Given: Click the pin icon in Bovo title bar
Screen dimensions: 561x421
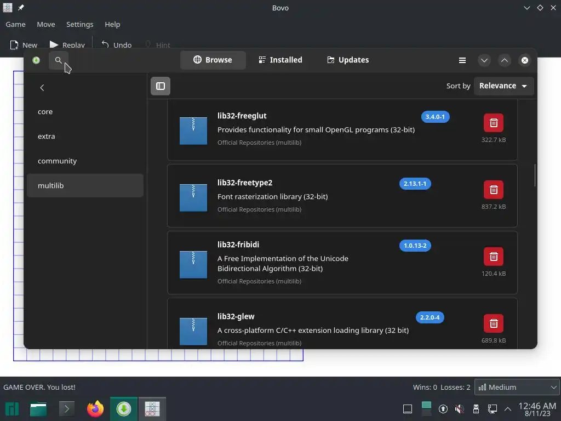Looking at the screenshot, I should point(21,8).
